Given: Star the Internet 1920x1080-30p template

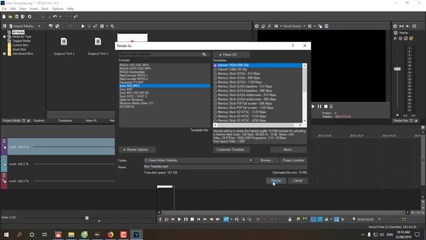Looking at the screenshot, I should pyautogui.click(x=215, y=65).
